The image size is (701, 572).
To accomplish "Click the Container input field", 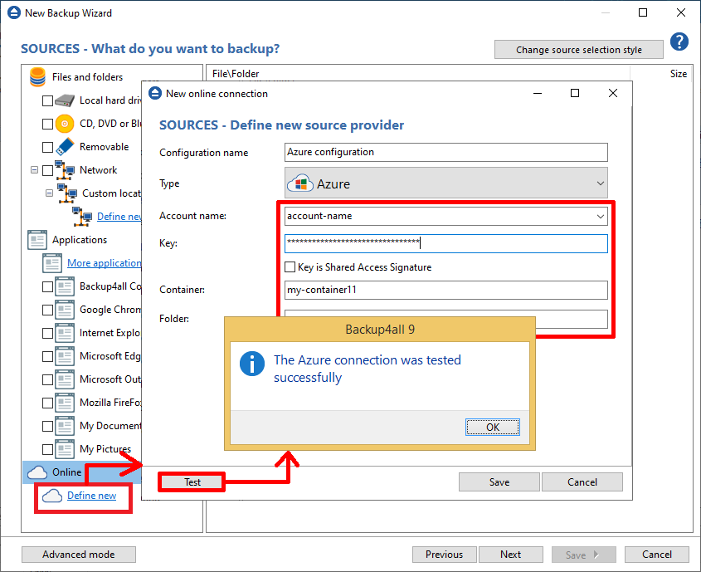I will click(x=446, y=290).
